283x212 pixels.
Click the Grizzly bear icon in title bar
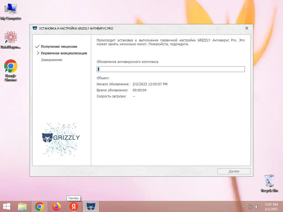point(35,28)
